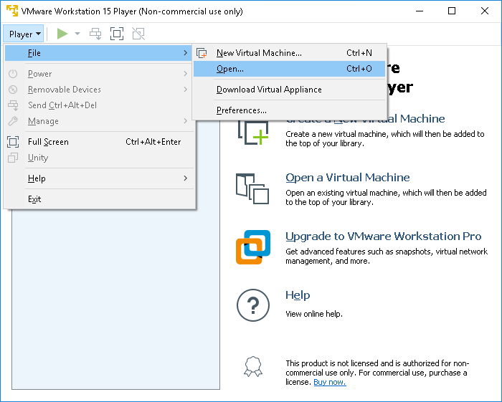Maximize the VMware Player window
The width and height of the screenshot is (502, 402).
point(451,11)
